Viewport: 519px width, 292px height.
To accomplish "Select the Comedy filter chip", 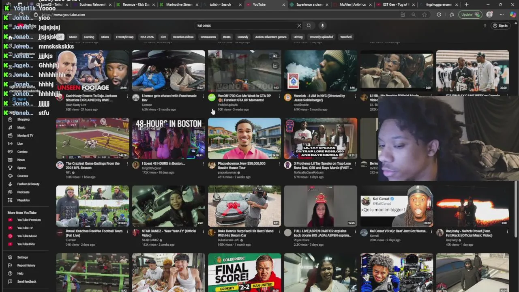I will point(243,37).
